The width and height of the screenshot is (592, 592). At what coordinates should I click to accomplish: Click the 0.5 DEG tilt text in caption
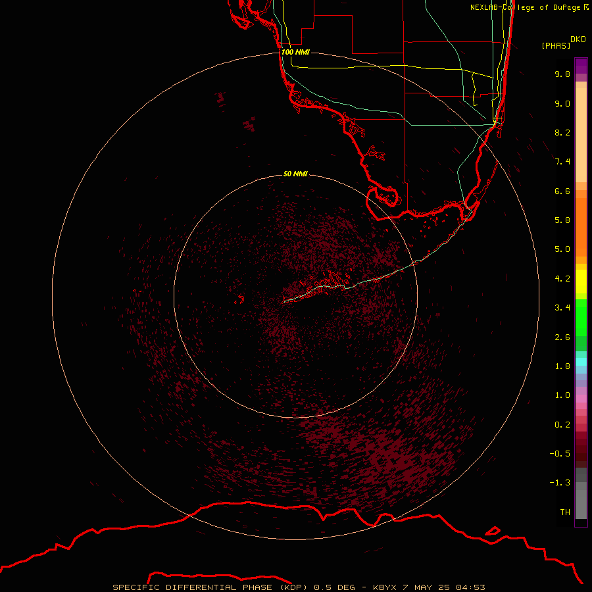click(x=335, y=587)
